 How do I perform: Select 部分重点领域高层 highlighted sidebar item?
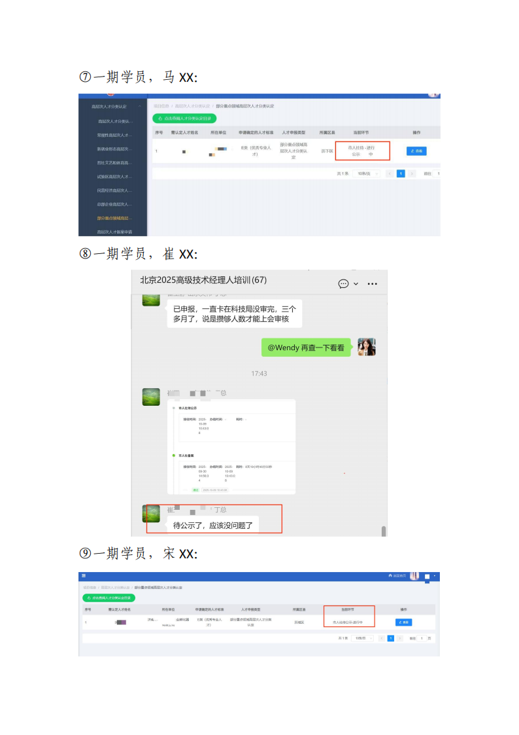point(113,218)
